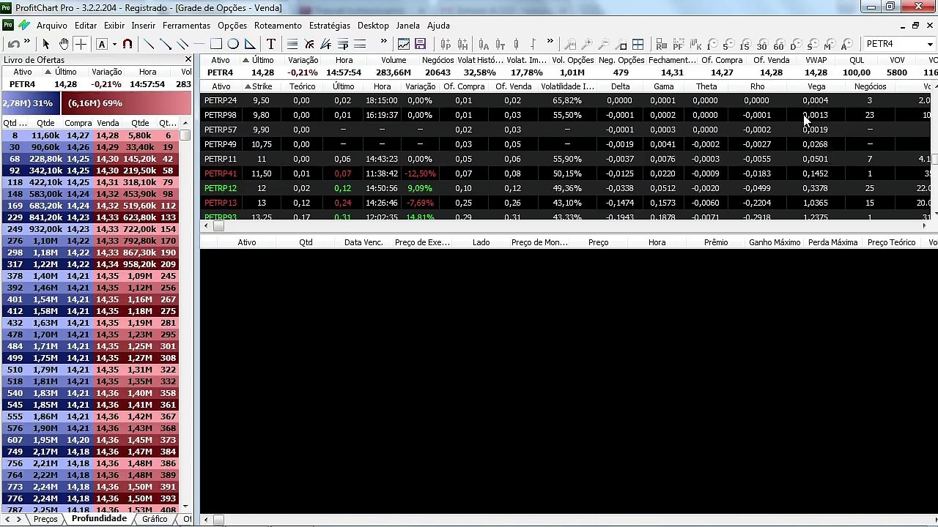Screen dimensions: 938x527
Task: Click the red sell-side 69% bar
Action: pyautogui.click(x=127, y=103)
